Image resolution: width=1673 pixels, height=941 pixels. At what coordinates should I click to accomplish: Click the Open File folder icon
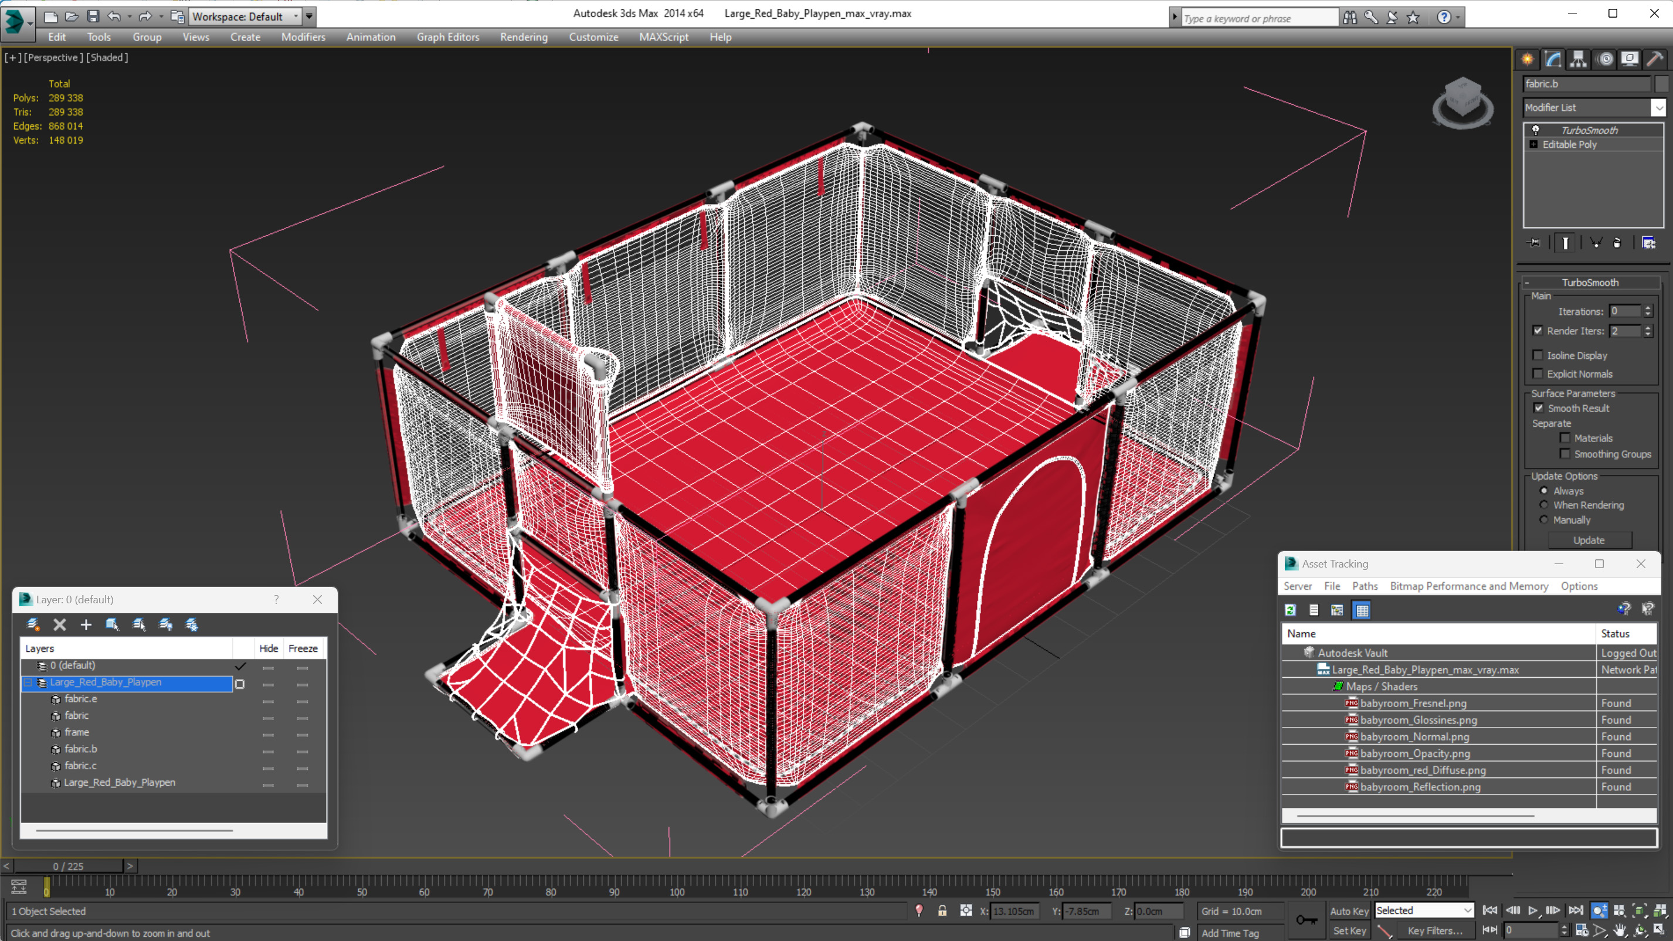[x=72, y=16]
